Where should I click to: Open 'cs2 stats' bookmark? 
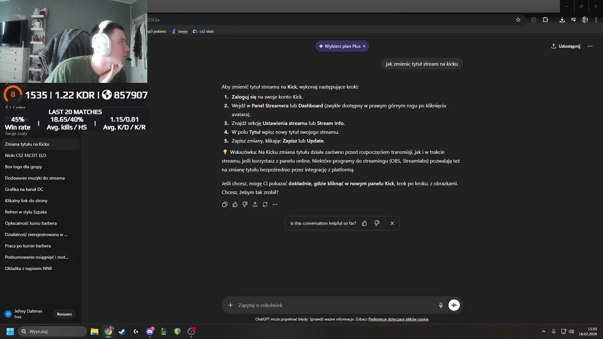click(203, 31)
